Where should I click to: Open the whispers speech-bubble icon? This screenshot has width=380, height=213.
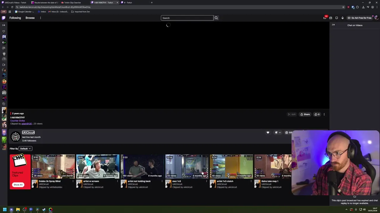point(337,18)
